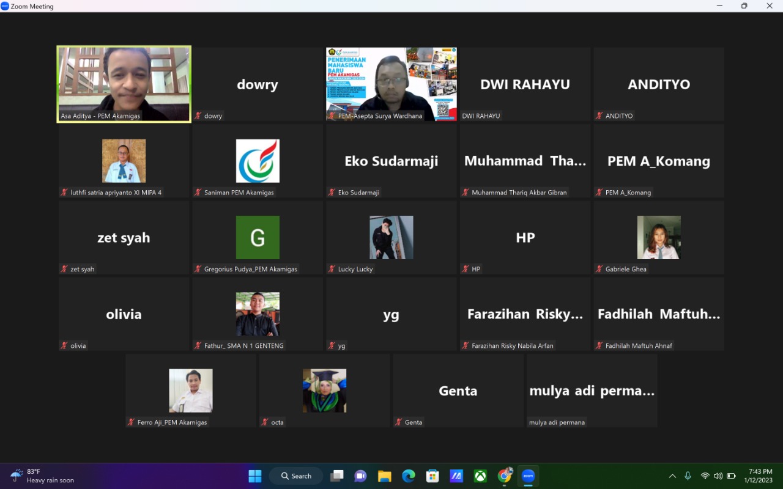The image size is (783, 489).
Task: Click the Zoom logo in the title bar
Action: click(x=5, y=6)
